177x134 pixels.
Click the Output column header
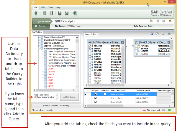[95, 90]
